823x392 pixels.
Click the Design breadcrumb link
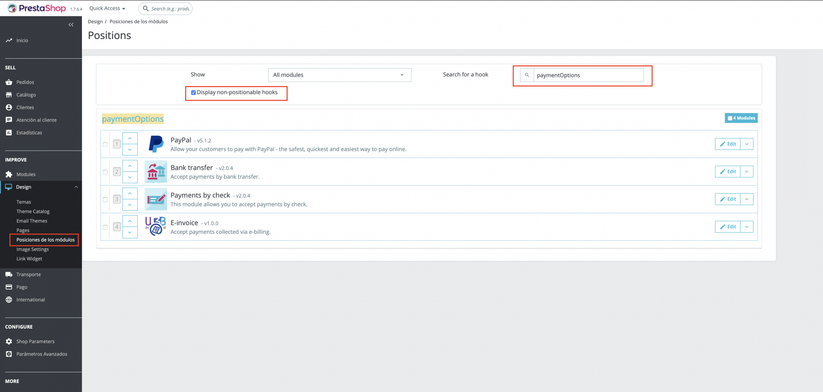coord(95,21)
